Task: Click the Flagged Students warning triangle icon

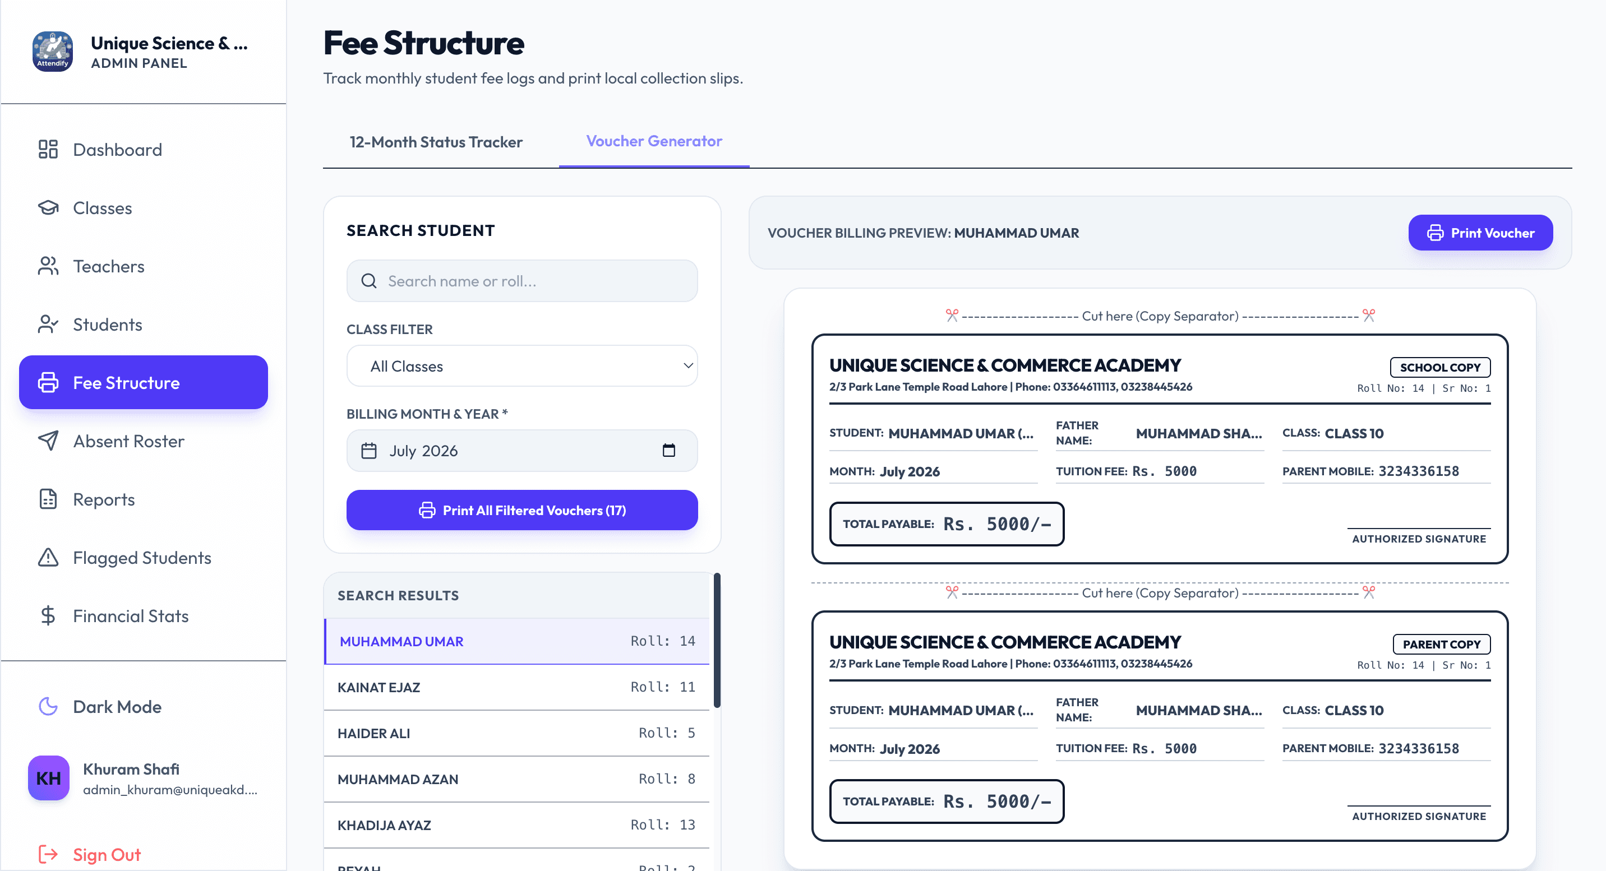Action: (48, 557)
